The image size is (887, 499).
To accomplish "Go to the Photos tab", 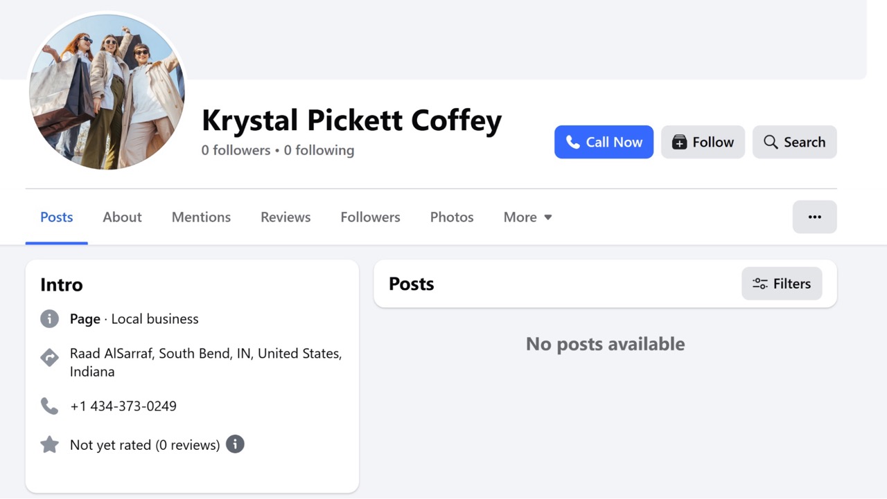I will click(452, 217).
